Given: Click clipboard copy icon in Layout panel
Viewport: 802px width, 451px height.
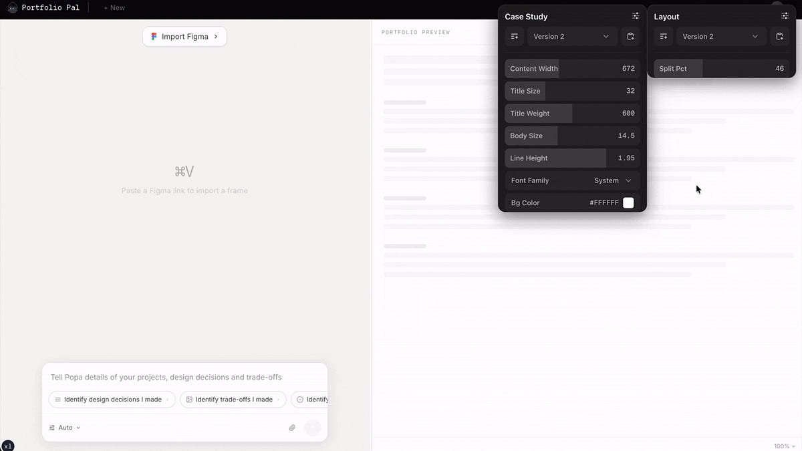Looking at the screenshot, I should (x=779, y=37).
